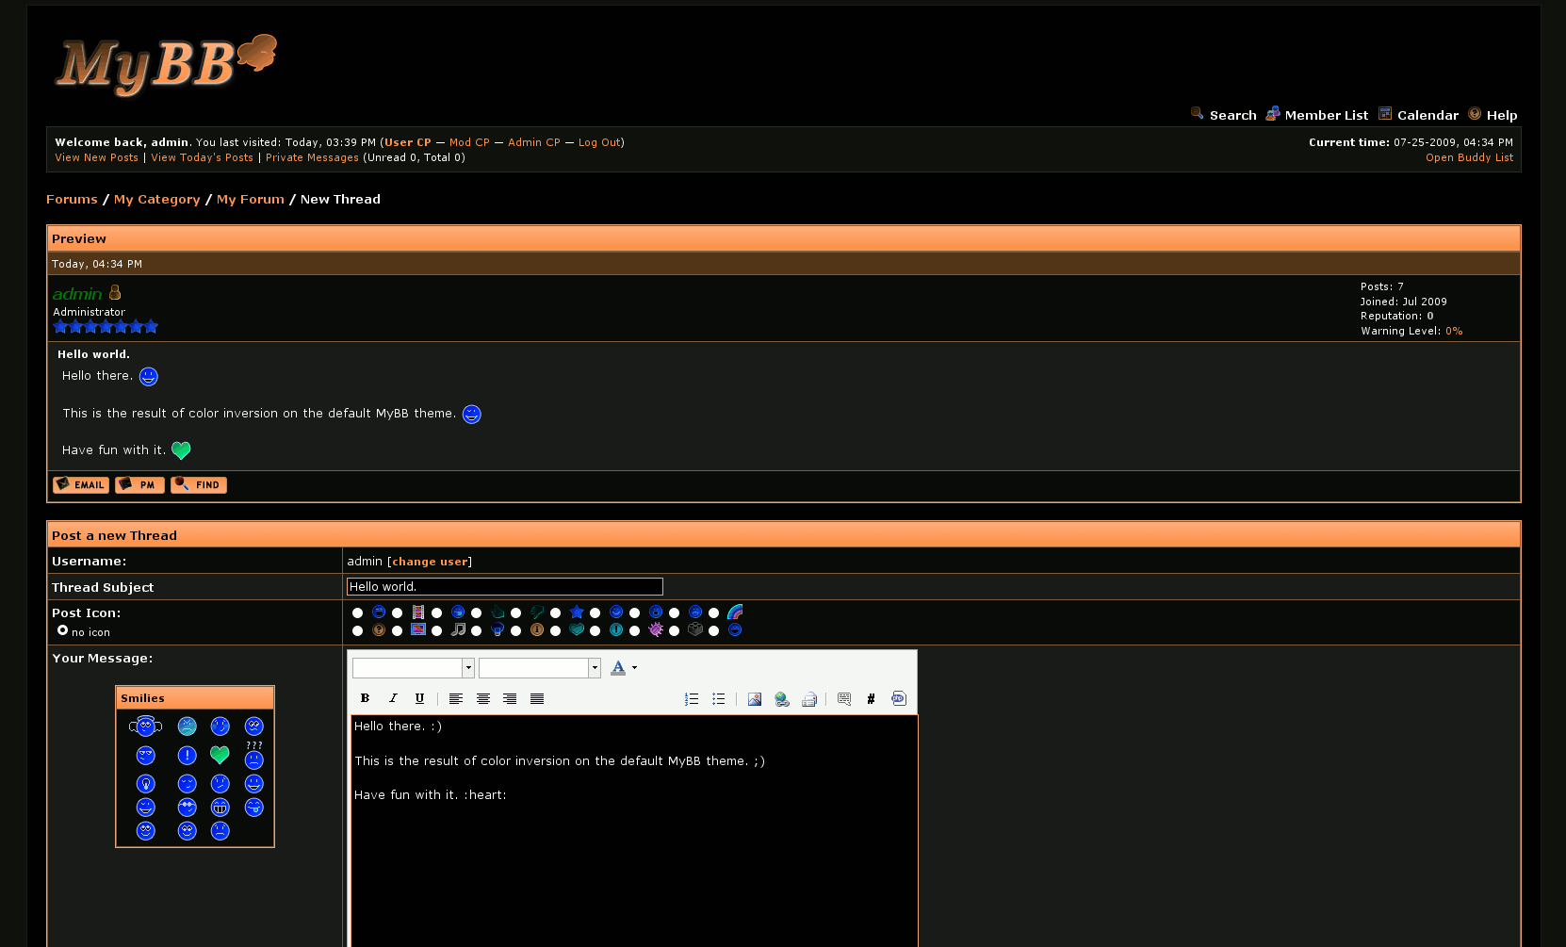Align message text to the left
Viewport: 1566px width, 947px height.
coord(456,699)
